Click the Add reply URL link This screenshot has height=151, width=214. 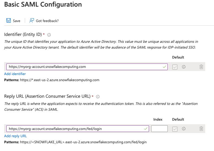15,136
